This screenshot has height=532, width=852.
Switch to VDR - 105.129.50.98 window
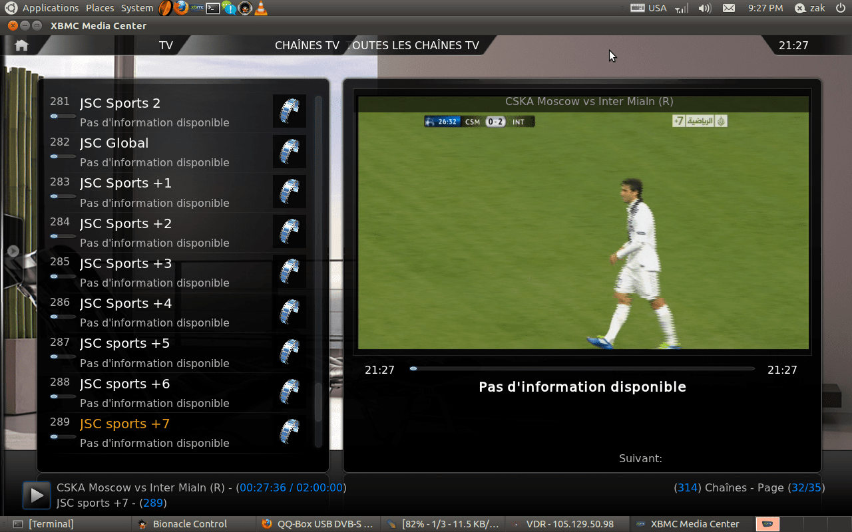pyautogui.click(x=566, y=524)
